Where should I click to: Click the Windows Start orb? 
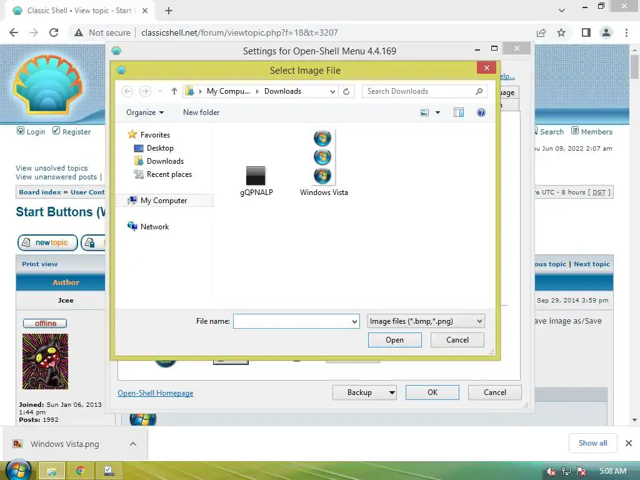tap(18, 470)
